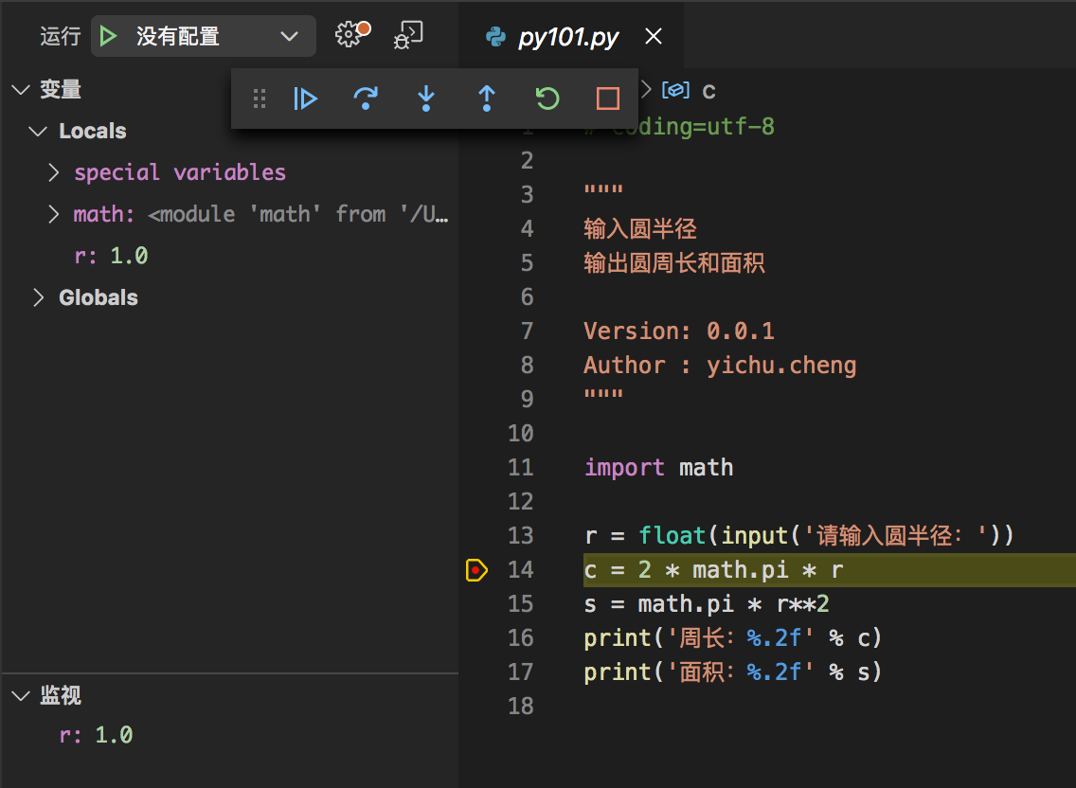Expand the special variables node
The image size is (1076, 788).
pos(55,172)
